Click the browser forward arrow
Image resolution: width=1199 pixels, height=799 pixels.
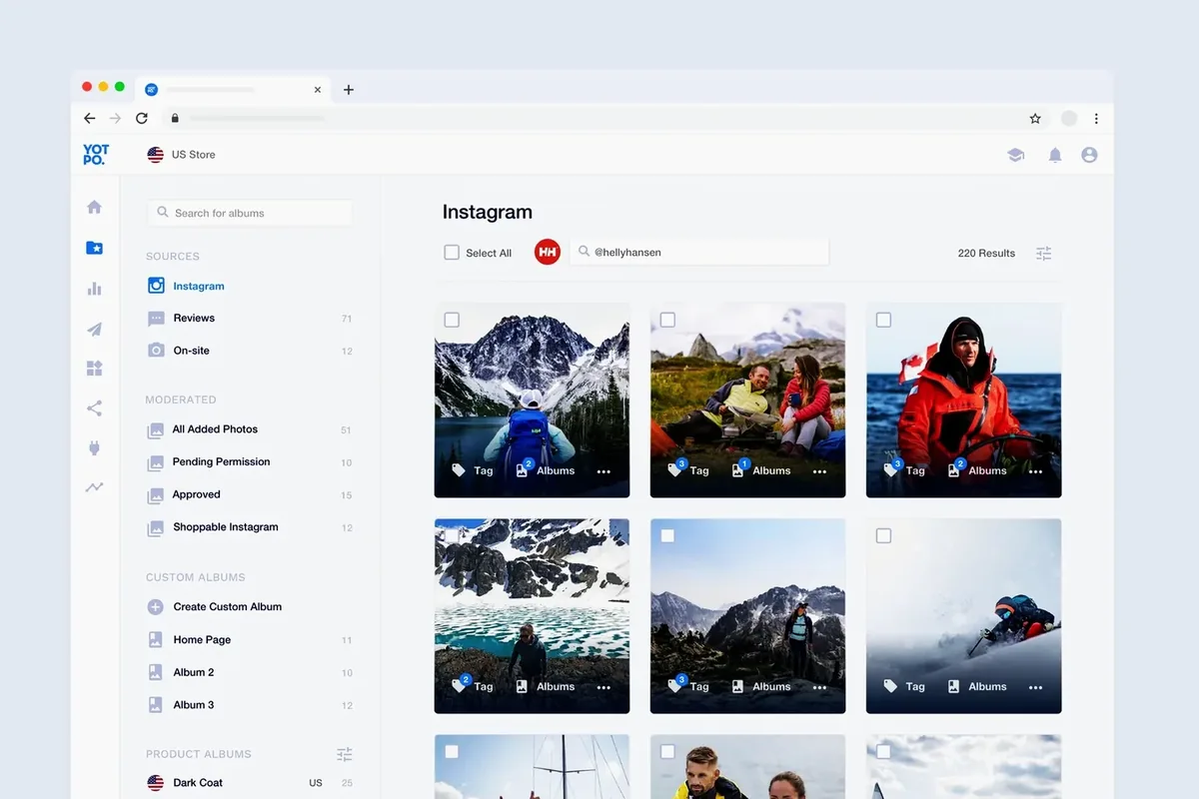115,118
